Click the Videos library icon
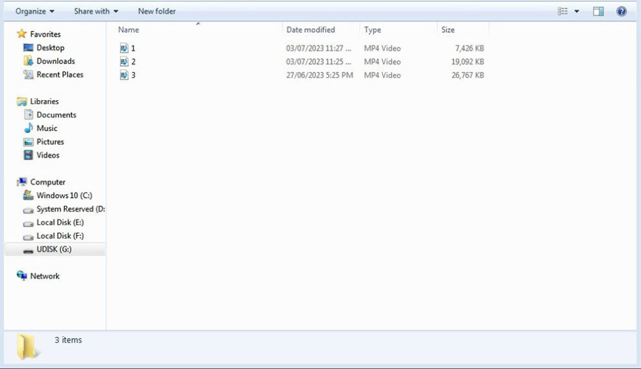This screenshot has height=369, width=641. pos(28,155)
